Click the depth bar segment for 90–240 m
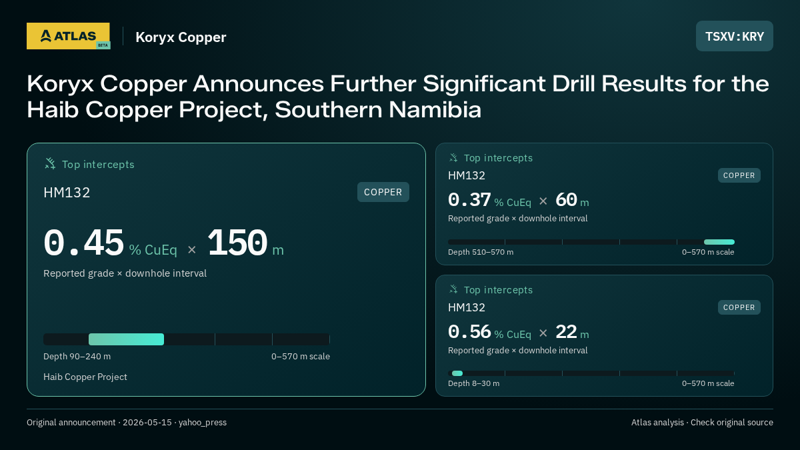The image size is (800, 450). [126, 339]
